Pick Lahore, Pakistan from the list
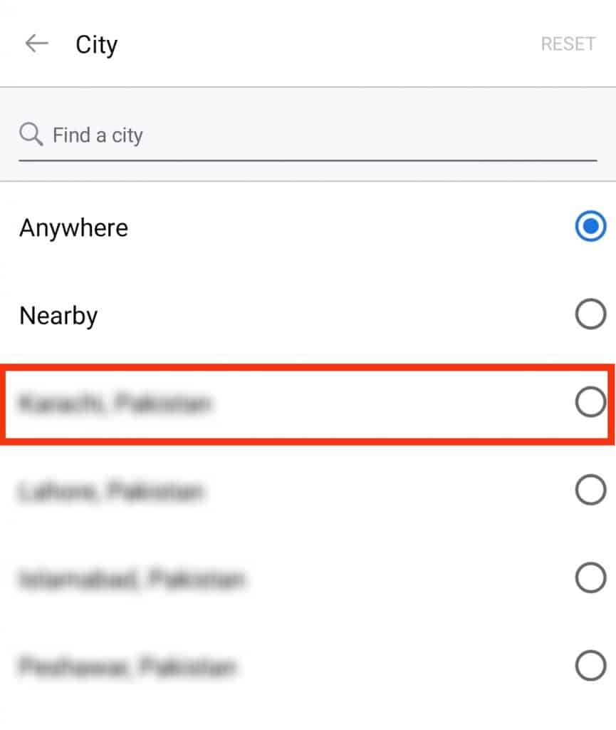Image resolution: width=616 pixels, height=730 pixels. (590, 490)
